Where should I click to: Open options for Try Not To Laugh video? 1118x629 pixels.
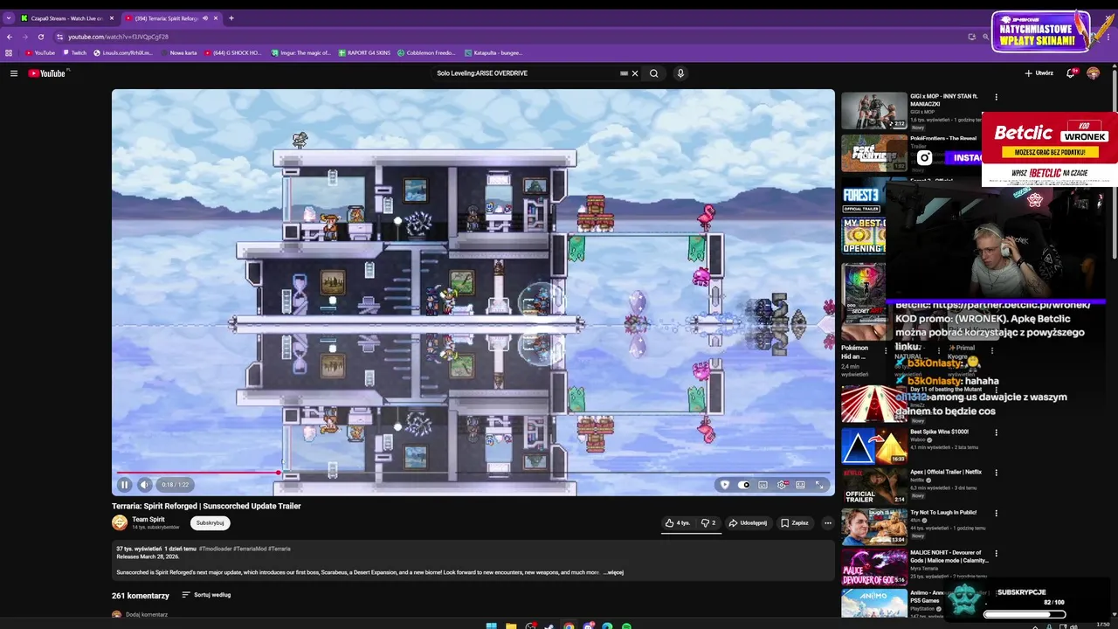tap(996, 513)
